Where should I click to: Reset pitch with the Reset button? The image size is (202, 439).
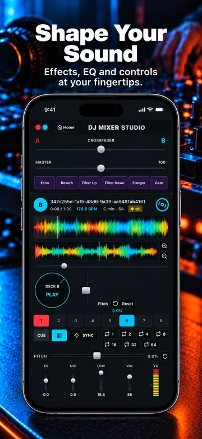click(x=123, y=304)
